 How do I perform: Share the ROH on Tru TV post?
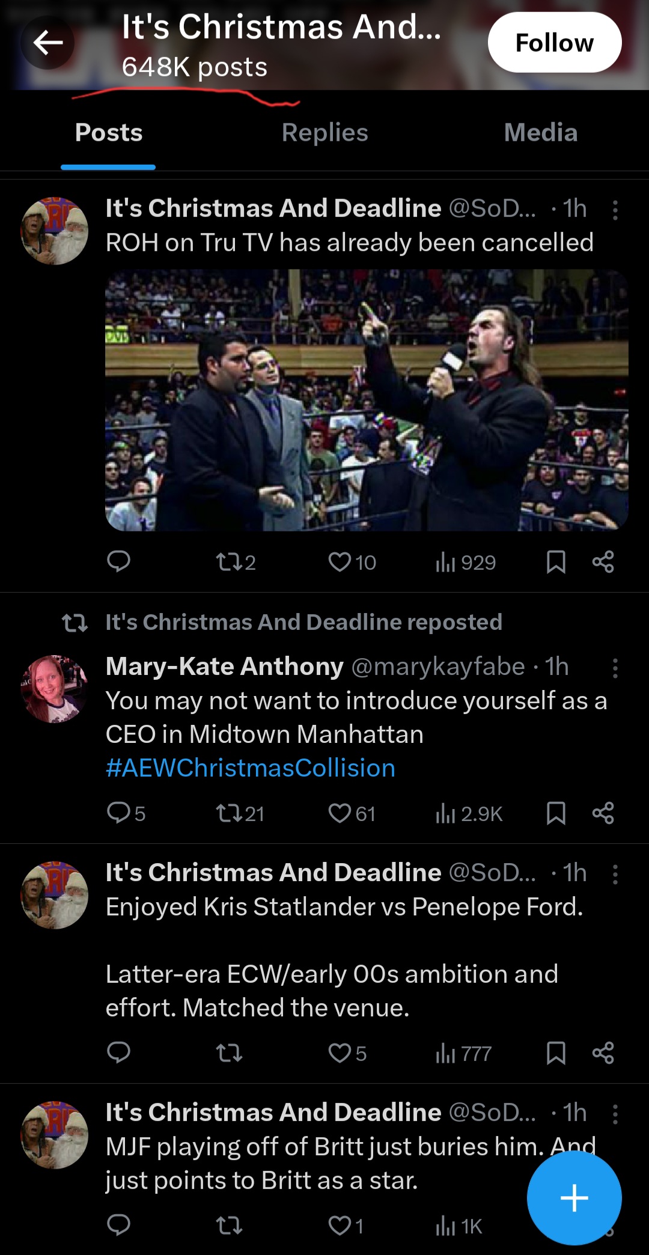click(603, 562)
